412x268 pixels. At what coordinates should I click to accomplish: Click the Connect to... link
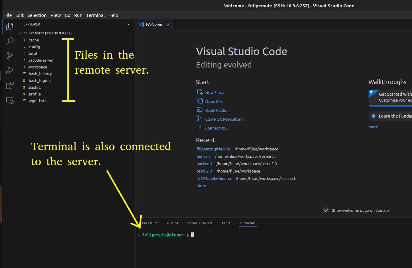(x=216, y=128)
